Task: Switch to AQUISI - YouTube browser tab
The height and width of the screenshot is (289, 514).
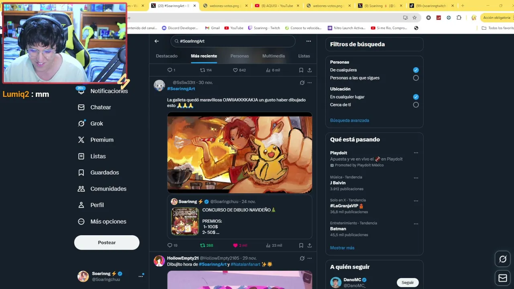Action: 277,6
